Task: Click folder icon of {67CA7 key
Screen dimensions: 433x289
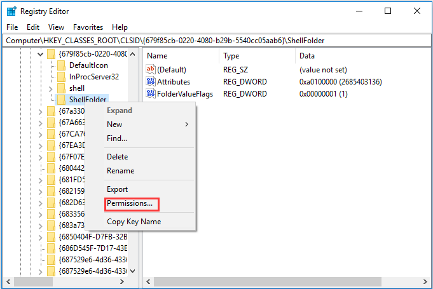Action: 51,134
